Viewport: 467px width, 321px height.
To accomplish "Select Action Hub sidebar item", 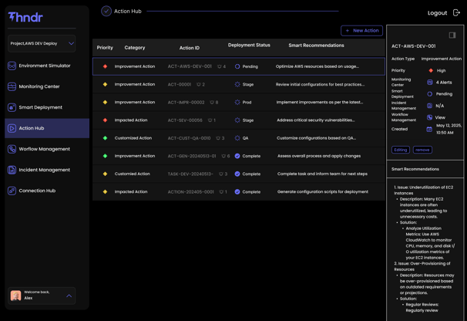I will (47, 128).
